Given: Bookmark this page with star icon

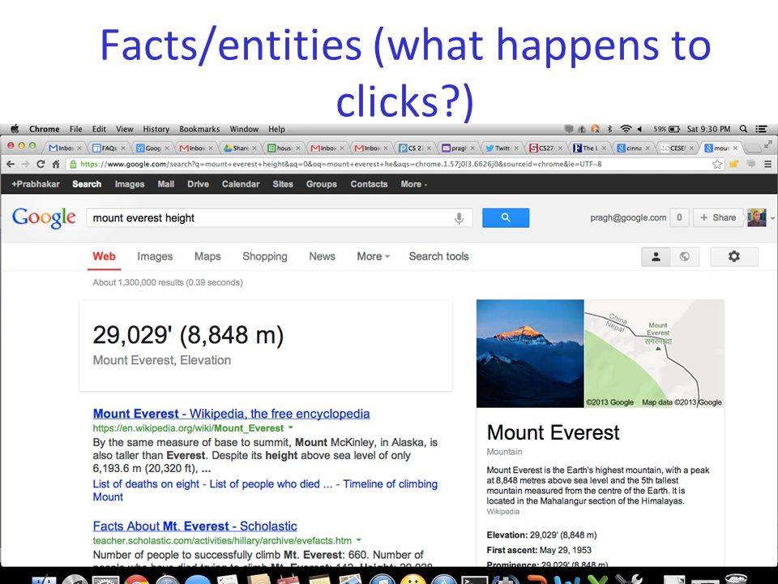Looking at the screenshot, I should (x=717, y=164).
